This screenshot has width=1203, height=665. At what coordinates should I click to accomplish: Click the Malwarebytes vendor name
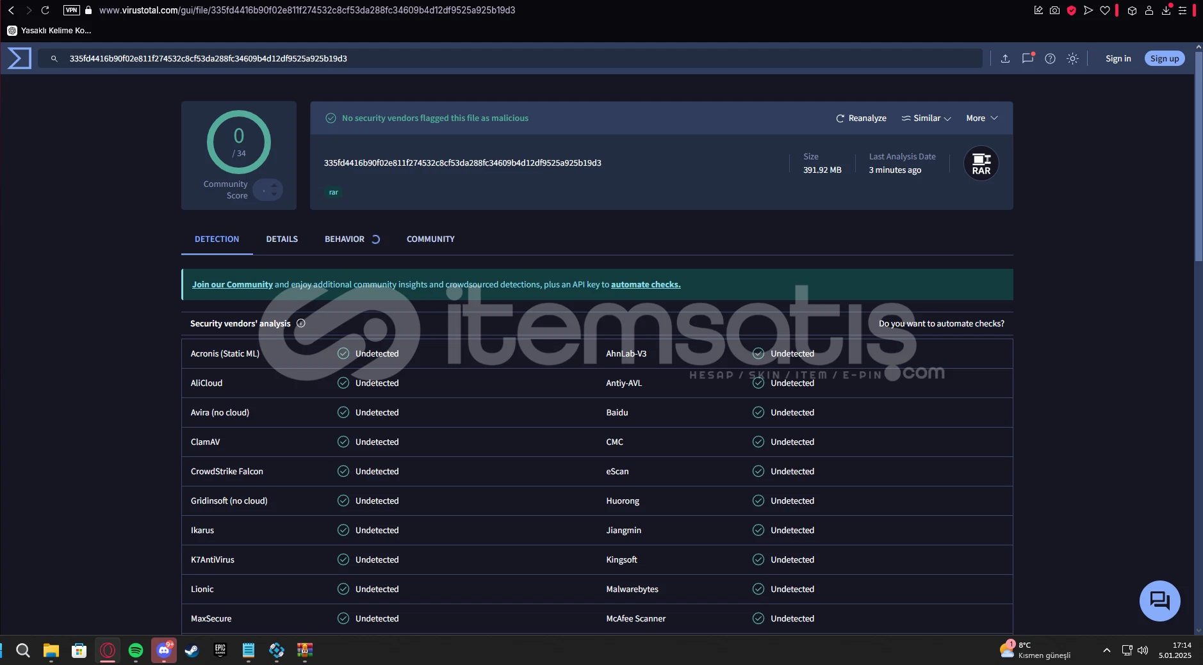coord(632,589)
